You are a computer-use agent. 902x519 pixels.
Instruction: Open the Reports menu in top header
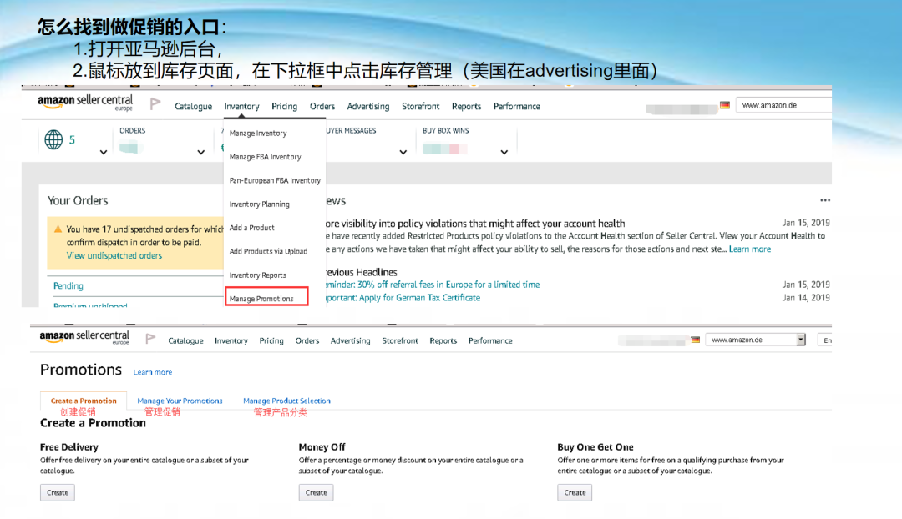[x=467, y=106]
